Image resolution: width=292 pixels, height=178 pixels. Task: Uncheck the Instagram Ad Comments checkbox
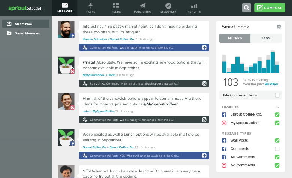[277, 165]
